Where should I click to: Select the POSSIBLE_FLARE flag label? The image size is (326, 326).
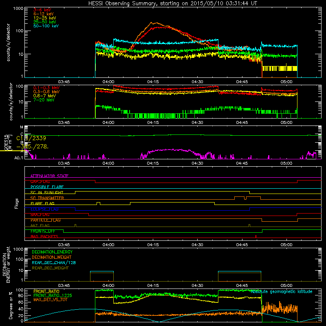(47, 187)
